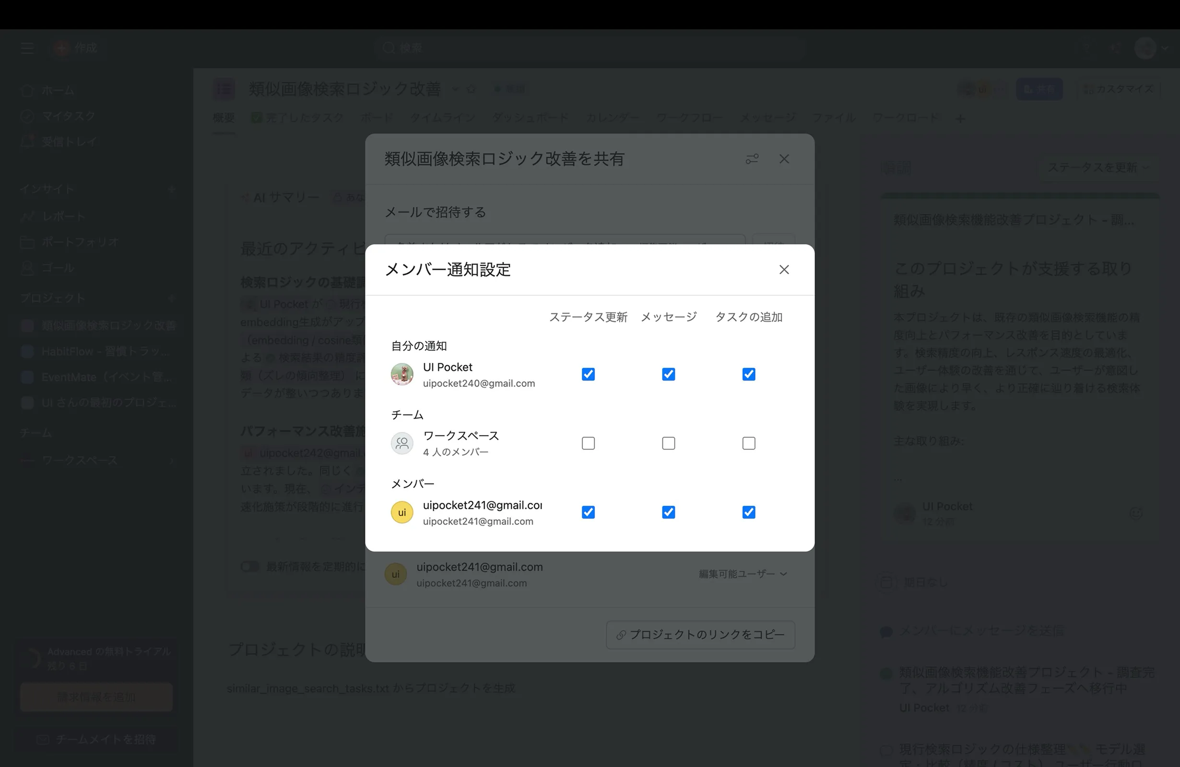The height and width of the screenshot is (767, 1180).
Task: Click the project list icon beside title
Action: (224, 89)
